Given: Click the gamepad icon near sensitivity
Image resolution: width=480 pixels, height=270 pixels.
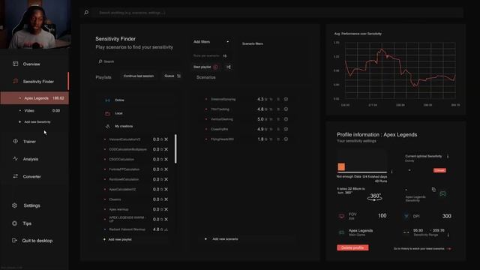Looking at the screenshot, I should (443, 193).
